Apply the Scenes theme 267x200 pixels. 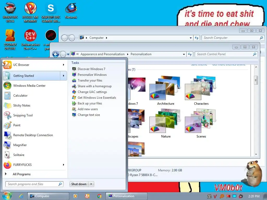(x=201, y=124)
